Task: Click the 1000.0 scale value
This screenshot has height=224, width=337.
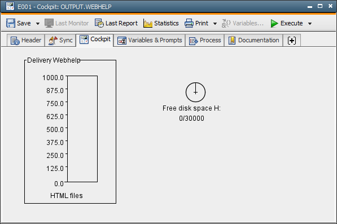Action: click(x=53, y=77)
